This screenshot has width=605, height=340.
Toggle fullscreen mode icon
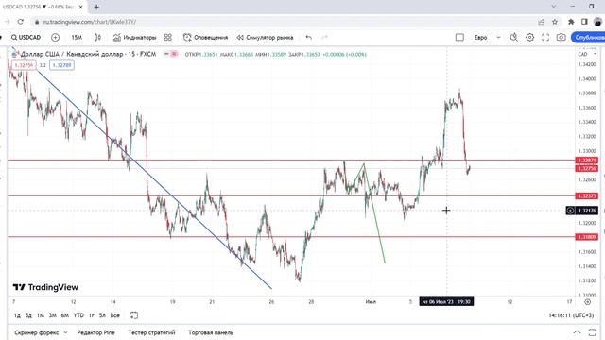point(545,38)
